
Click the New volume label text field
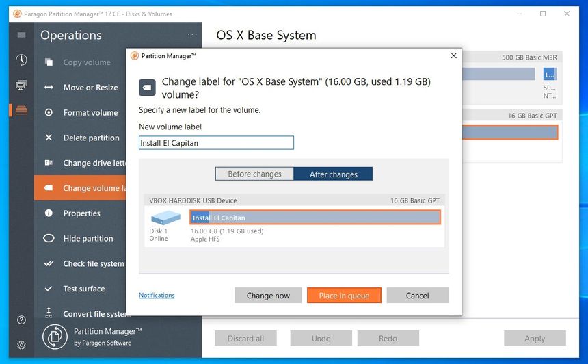(x=216, y=143)
